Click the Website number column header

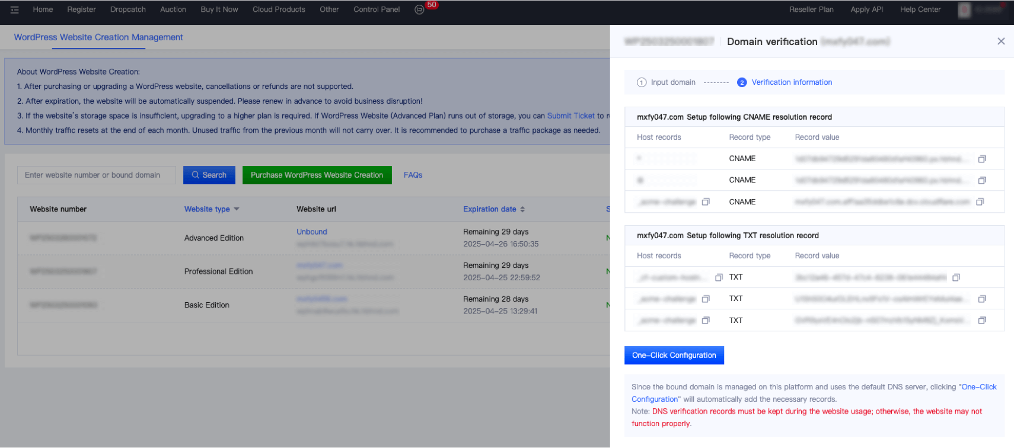tap(58, 209)
